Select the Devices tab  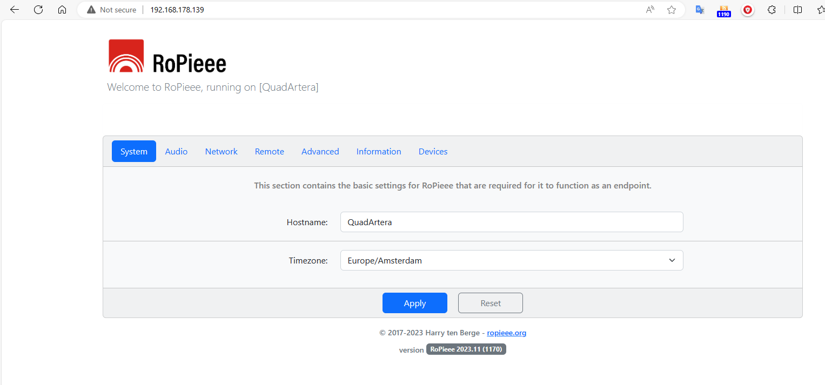click(433, 151)
